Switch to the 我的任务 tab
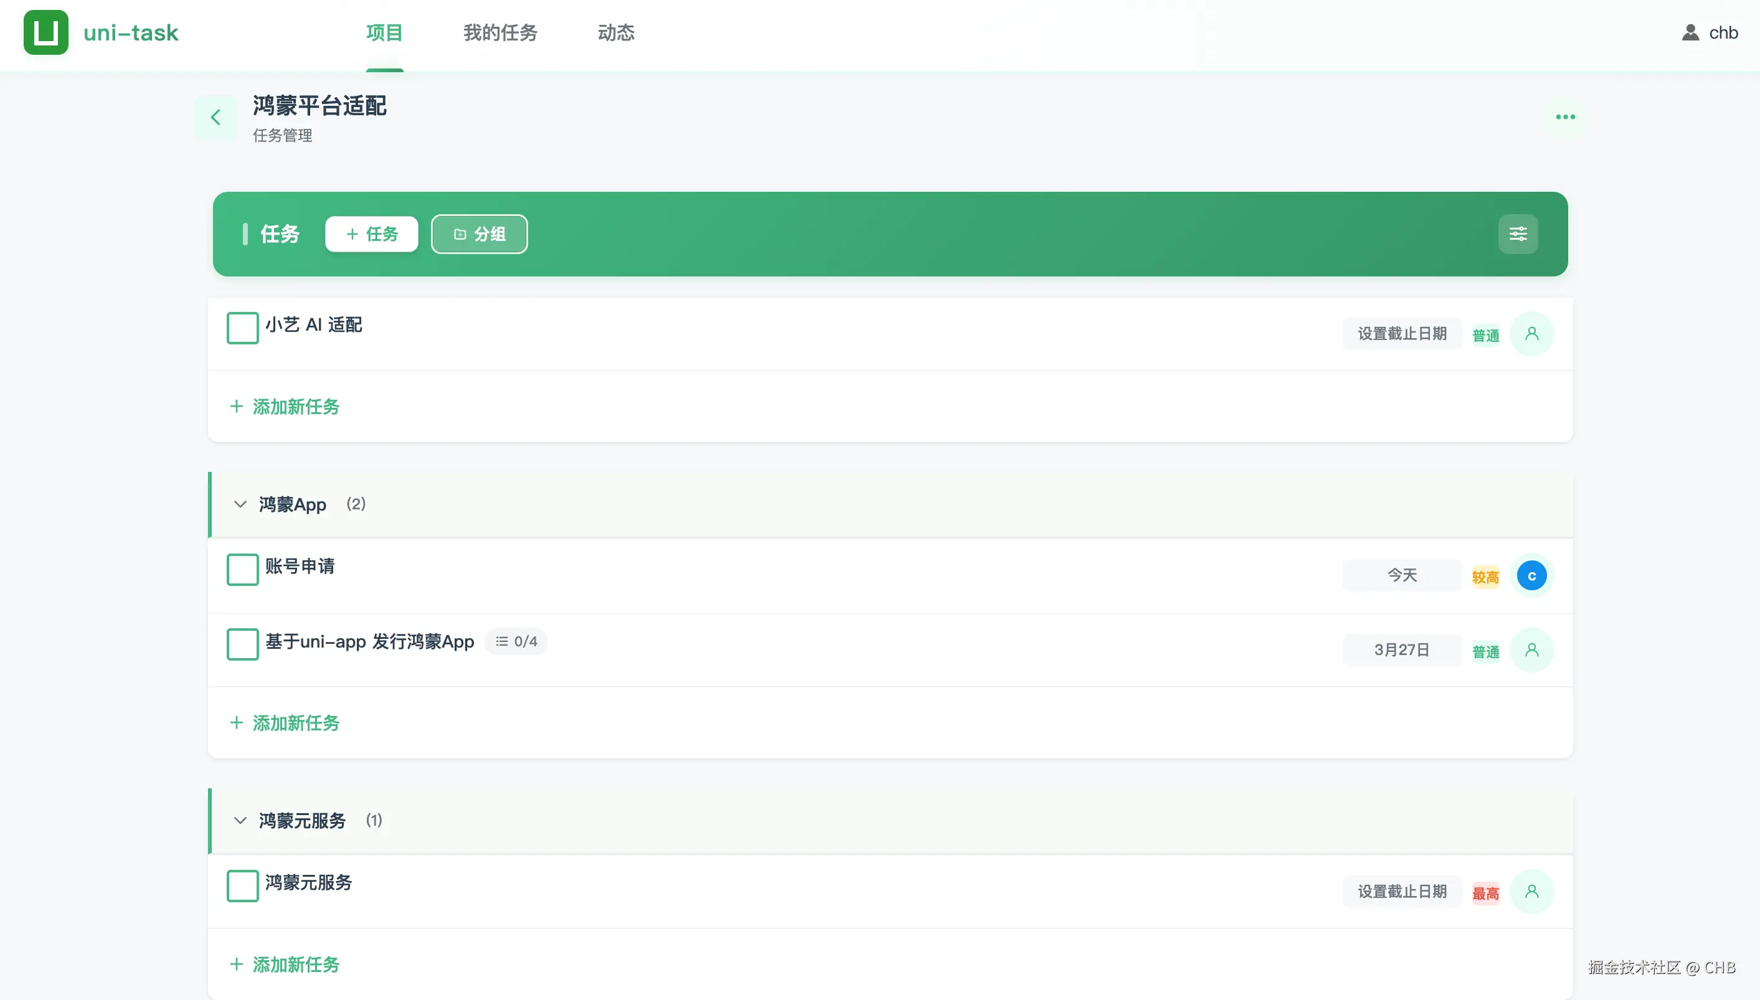 tap(500, 32)
